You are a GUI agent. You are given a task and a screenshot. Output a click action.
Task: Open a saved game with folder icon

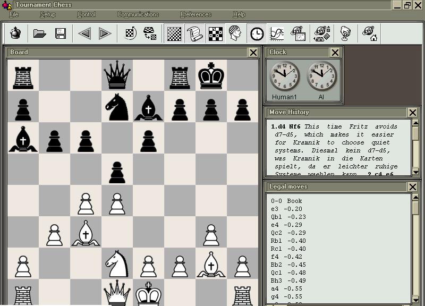(39, 33)
